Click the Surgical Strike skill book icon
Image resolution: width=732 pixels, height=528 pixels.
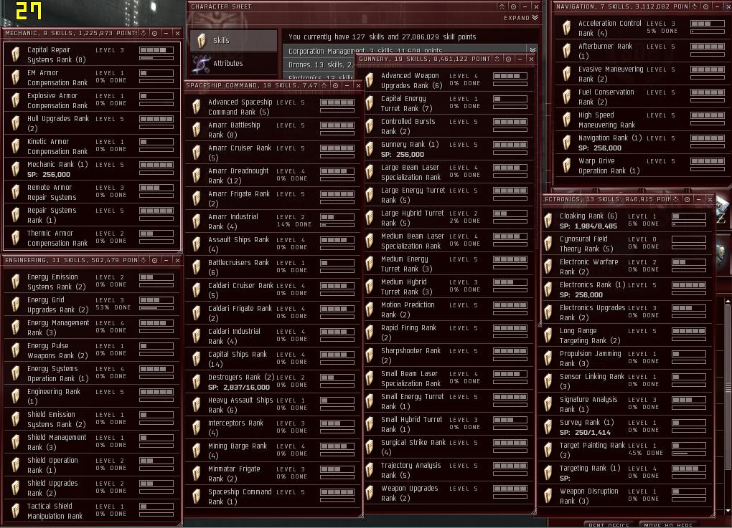pyautogui.click(x=370, y=447)
